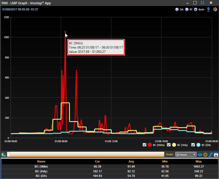Sort by the Avg column header
This screenshot has width=219, height=179.
point(131,161)
